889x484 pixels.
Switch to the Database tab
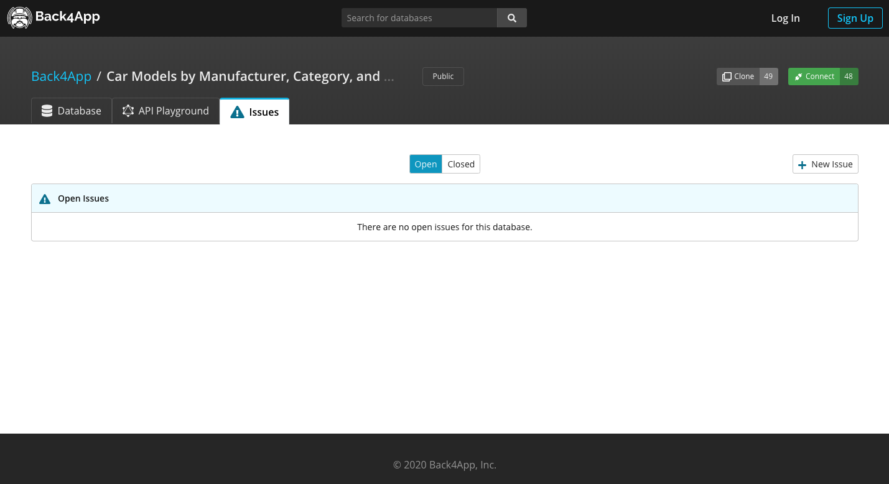tap(72, 111)
